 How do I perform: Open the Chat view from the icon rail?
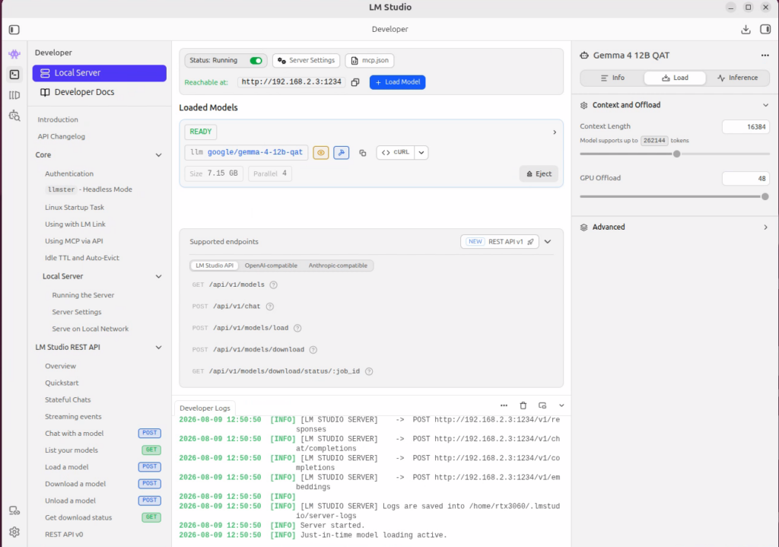click(14, 54)
